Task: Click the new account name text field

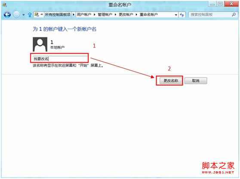Action: point(60,59)
